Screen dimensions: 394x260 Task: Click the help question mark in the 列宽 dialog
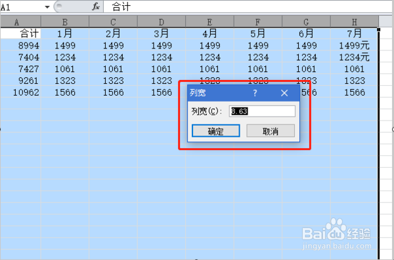point(255,93)
